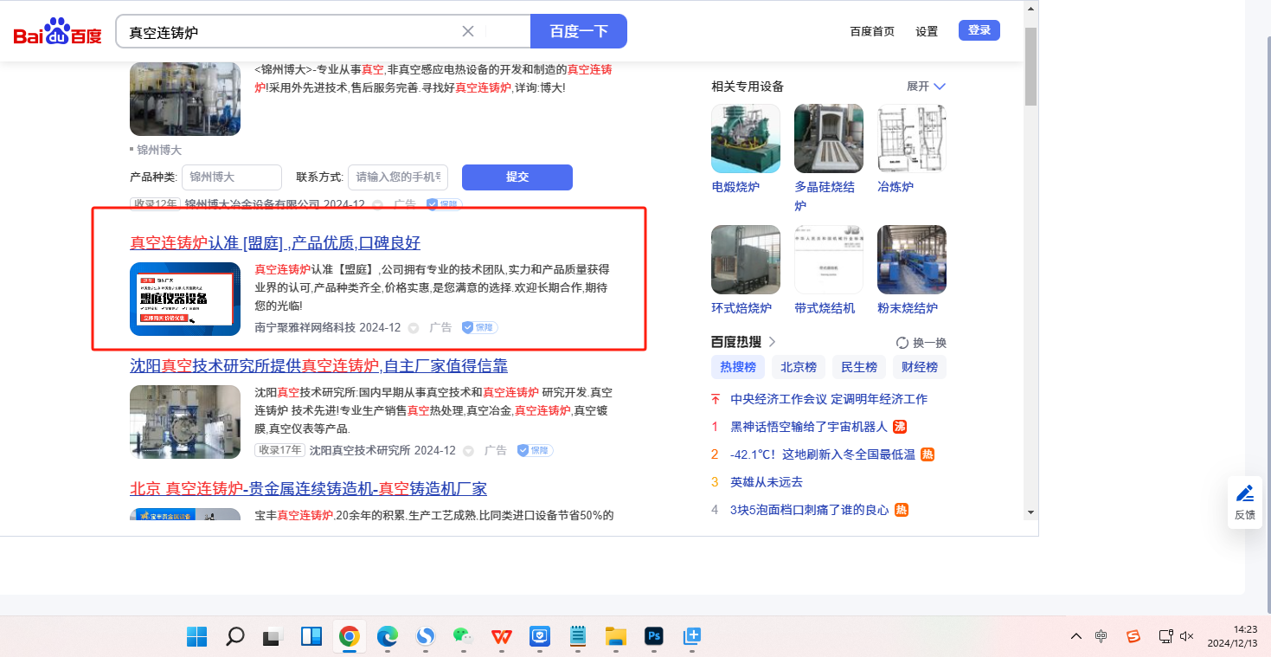Click the Microsoft Edge taskbar icon
Screen dimensions: 1271x657
coord(387,637)
